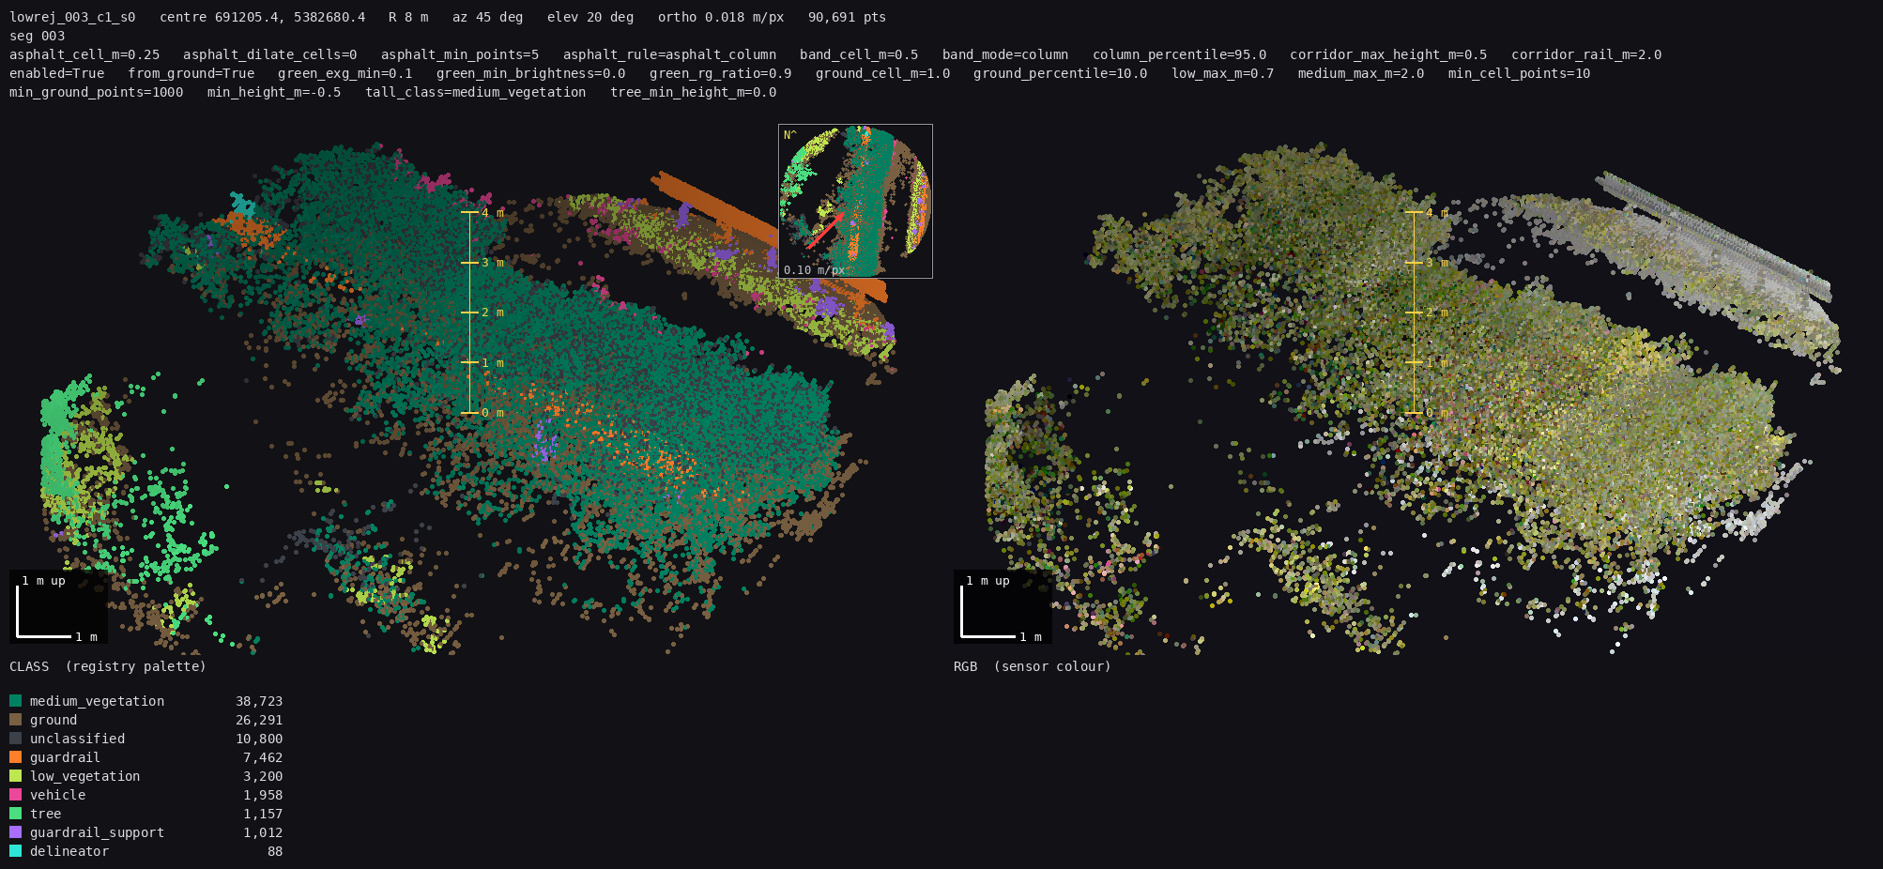Click the 0 m tick on right height ruler
Image resolution: width=1883 pixels, height=869 pixels.
click(x=1427, y=413)
